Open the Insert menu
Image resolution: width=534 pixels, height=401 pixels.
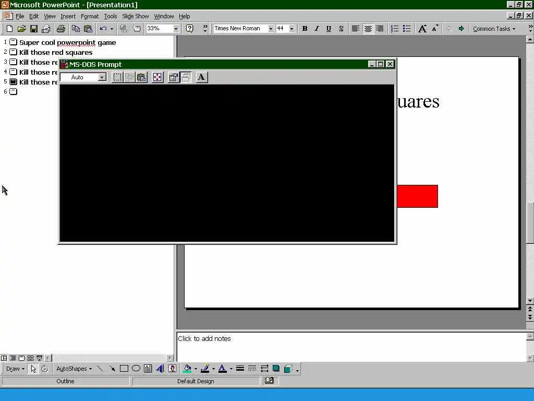coord(68,16)
